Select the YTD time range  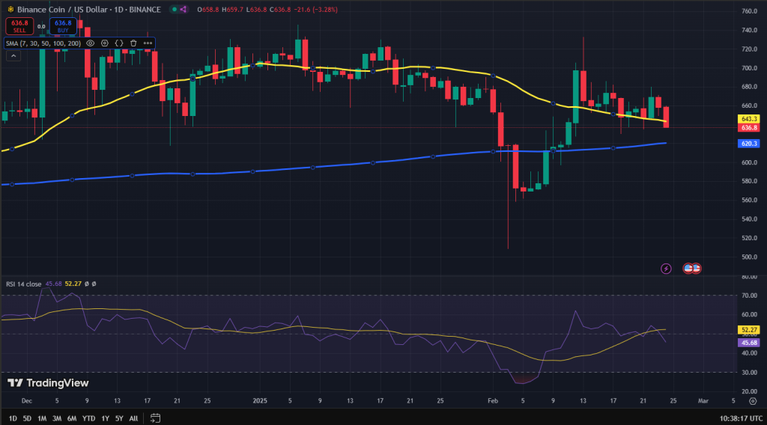click(88, 418)
